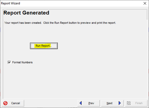
Task: Click the underlined N in Next
Action: pos(108,103)
